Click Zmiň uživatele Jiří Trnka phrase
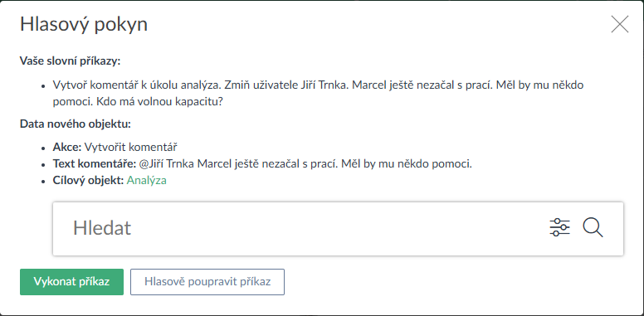Image resolution: width=644 pixels, height=316 pixels. click(x=286, y=85)
